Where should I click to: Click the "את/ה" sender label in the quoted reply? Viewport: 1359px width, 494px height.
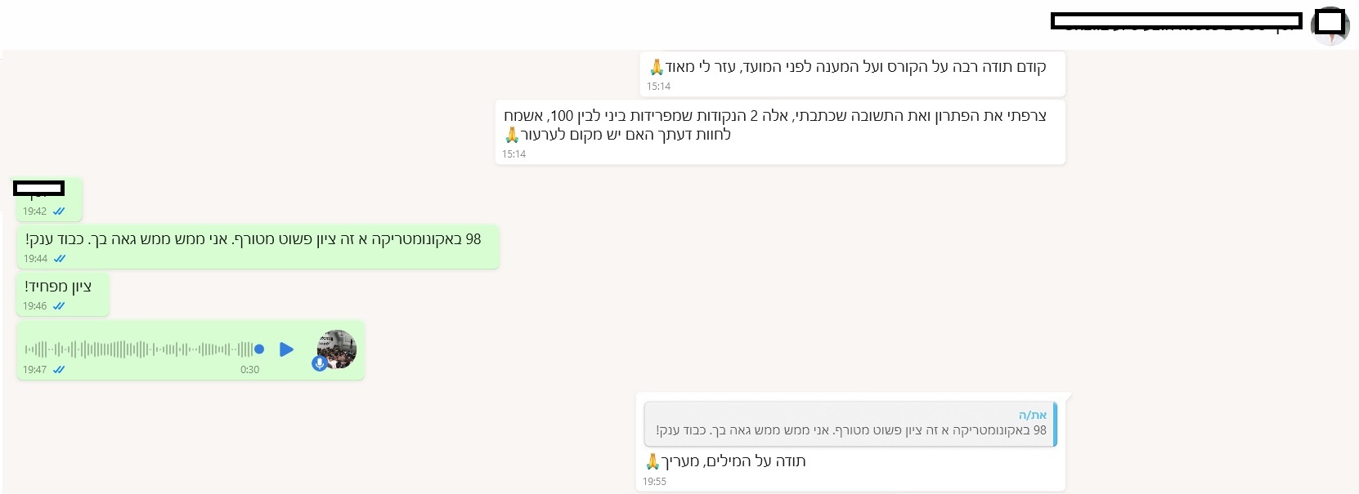[1032, 415]
